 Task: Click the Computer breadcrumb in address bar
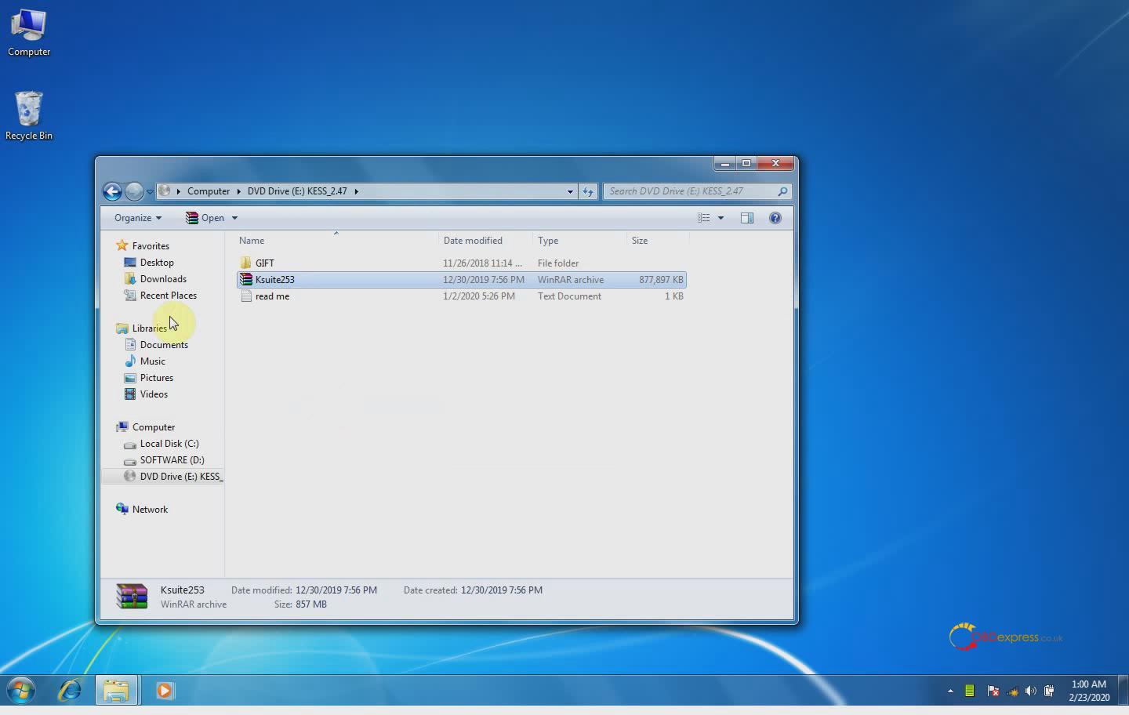coord(209,191)
